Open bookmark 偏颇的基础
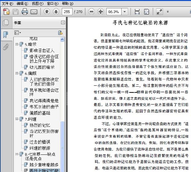This screenshot has height=172, width=191. click(40, 113)
